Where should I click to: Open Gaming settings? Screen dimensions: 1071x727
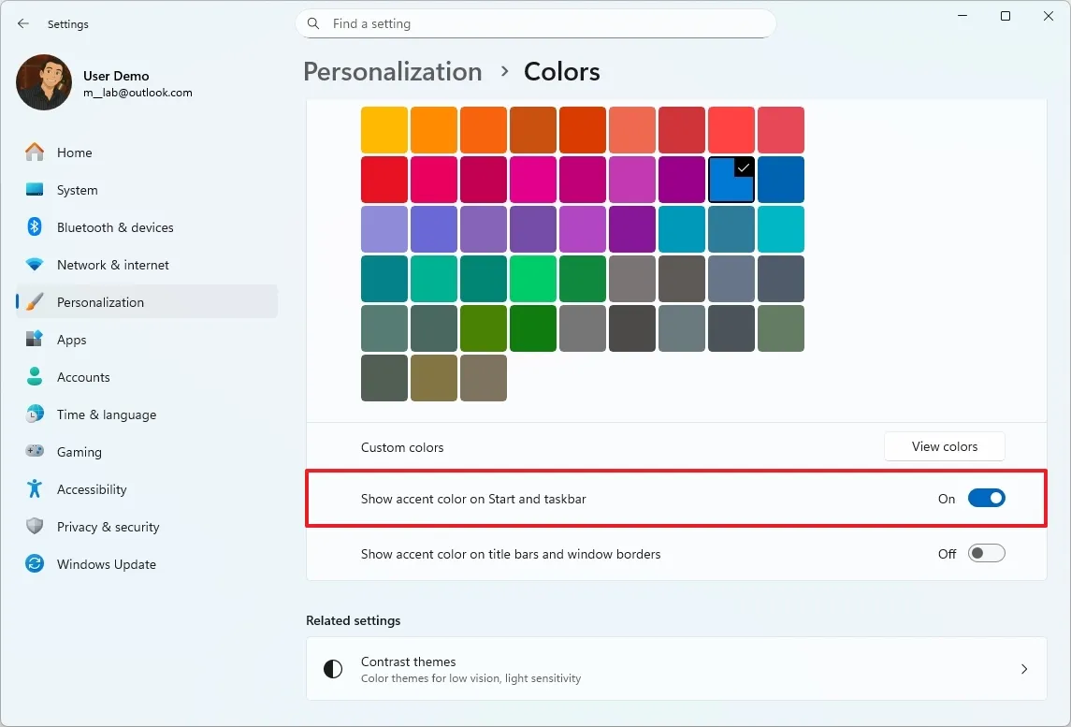point(79,452)
